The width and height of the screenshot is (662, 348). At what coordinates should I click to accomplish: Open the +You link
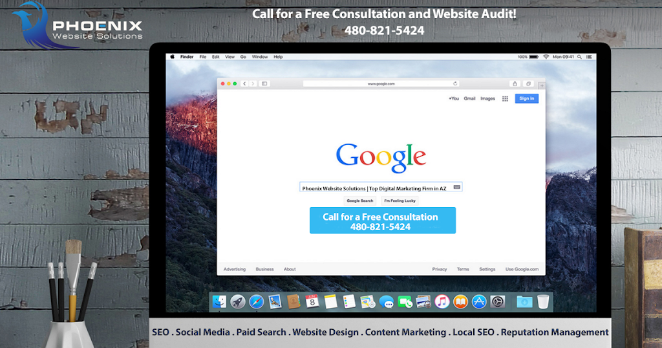[454, 98]
